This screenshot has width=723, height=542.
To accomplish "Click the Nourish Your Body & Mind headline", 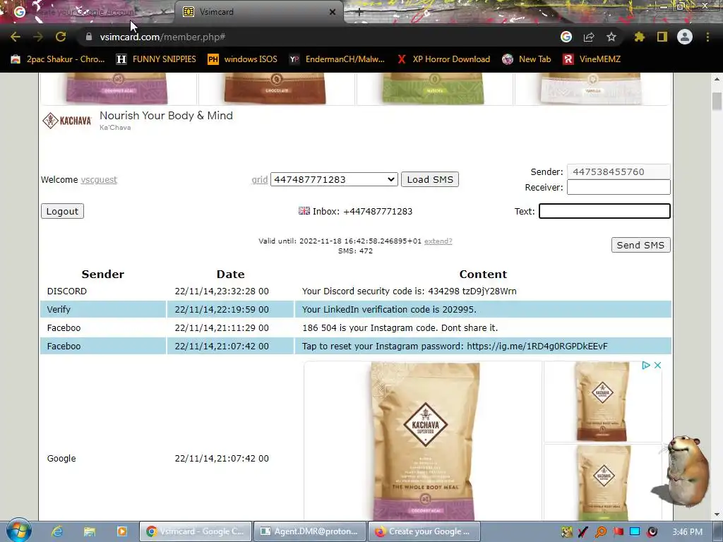I will click(166, 116).
